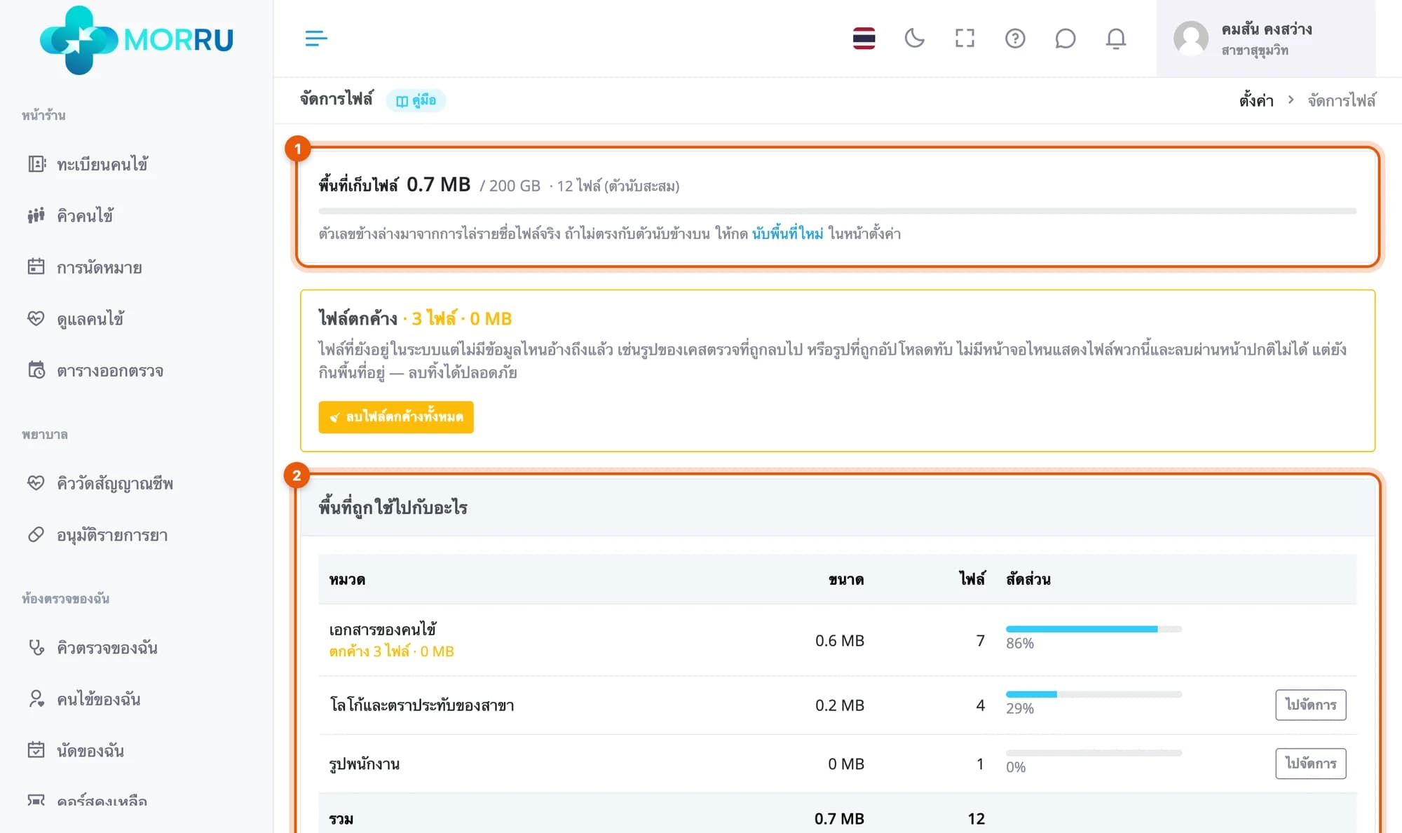The width and height of the screenshot is (1402, 833).
Task: Click รูปพนักงาน row name
Action: click(365, 764)
